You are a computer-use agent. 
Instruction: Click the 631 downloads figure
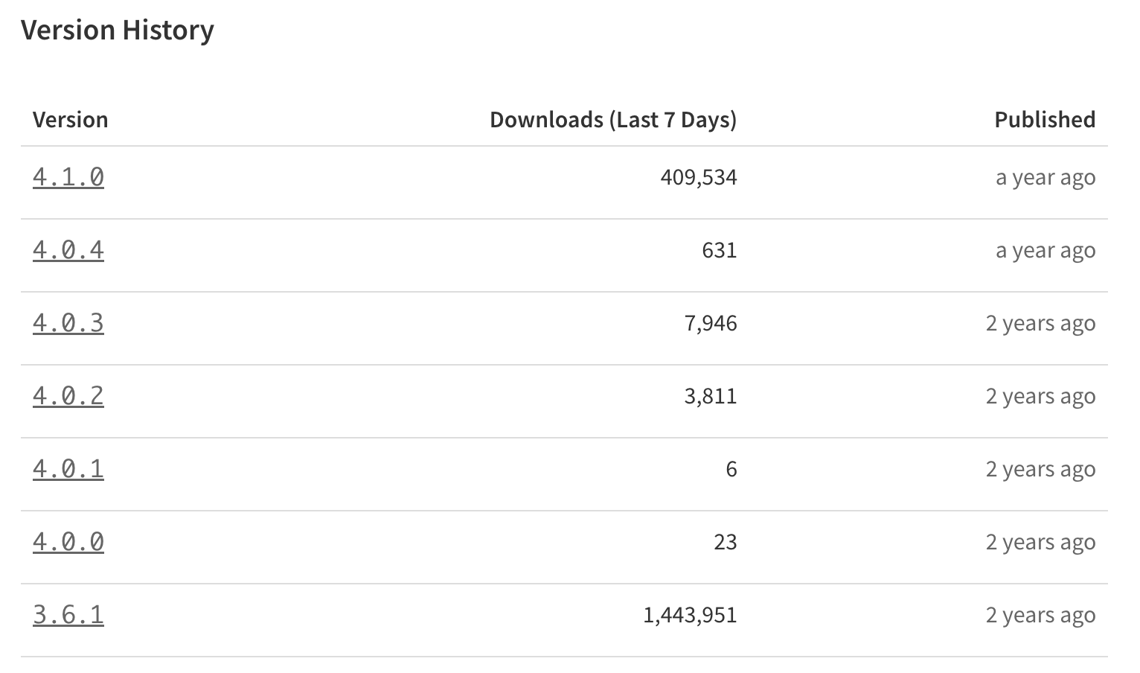[720, 250]
